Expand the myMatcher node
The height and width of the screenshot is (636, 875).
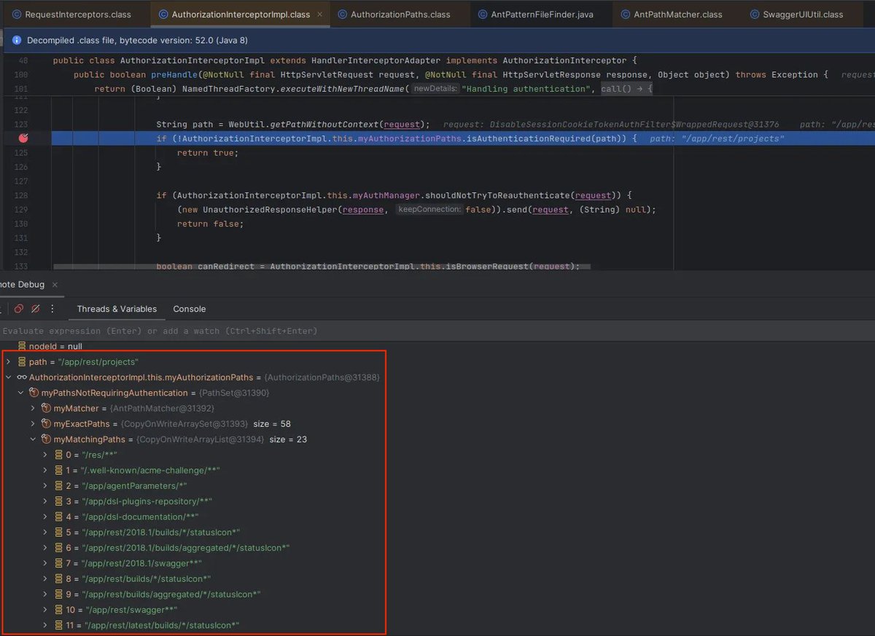tap(33, 408)
